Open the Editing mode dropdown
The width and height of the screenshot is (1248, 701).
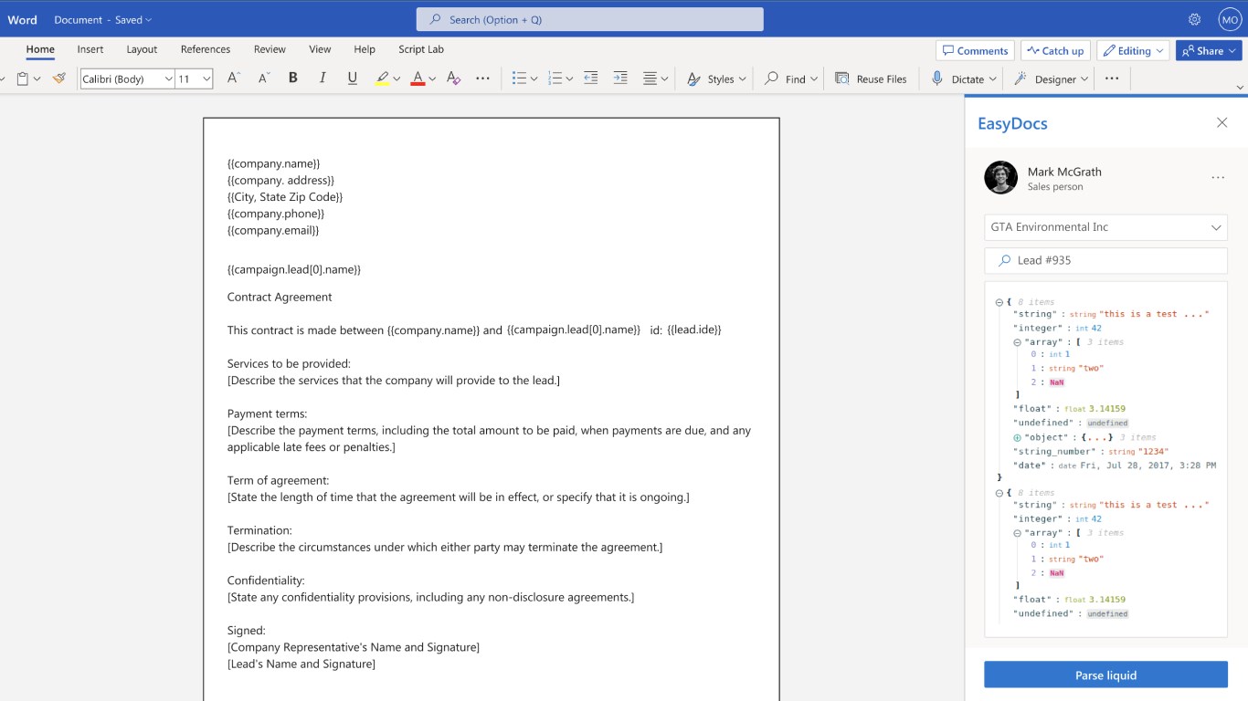click(1133, 50)
